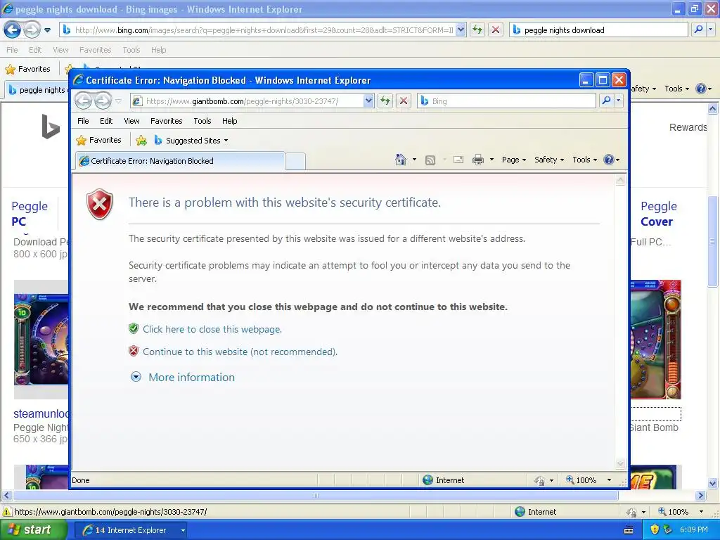
Task: Click the peggle nights download search box
Action: pyautogui.click(x=598, y=30)
